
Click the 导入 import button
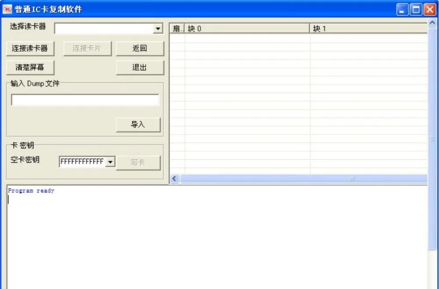pos(138,125)
